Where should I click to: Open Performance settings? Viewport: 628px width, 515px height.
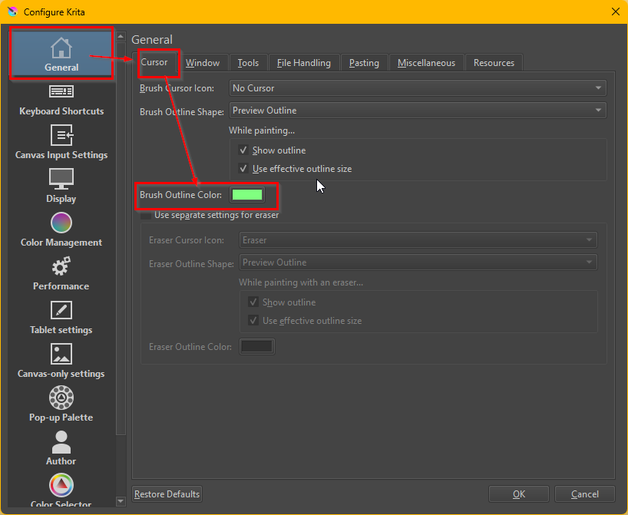coord(61,273)
